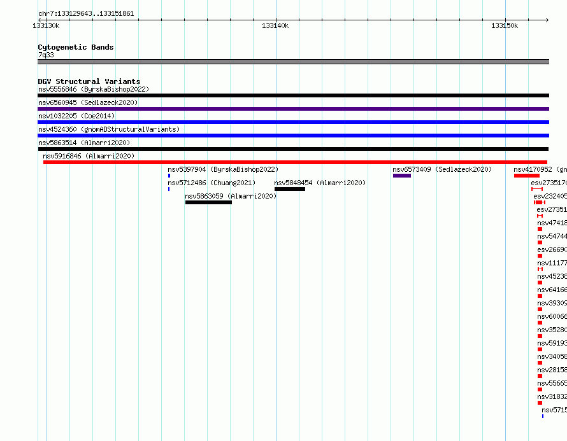Select the blue nsv4524360 variant bar

pos(293,136)
